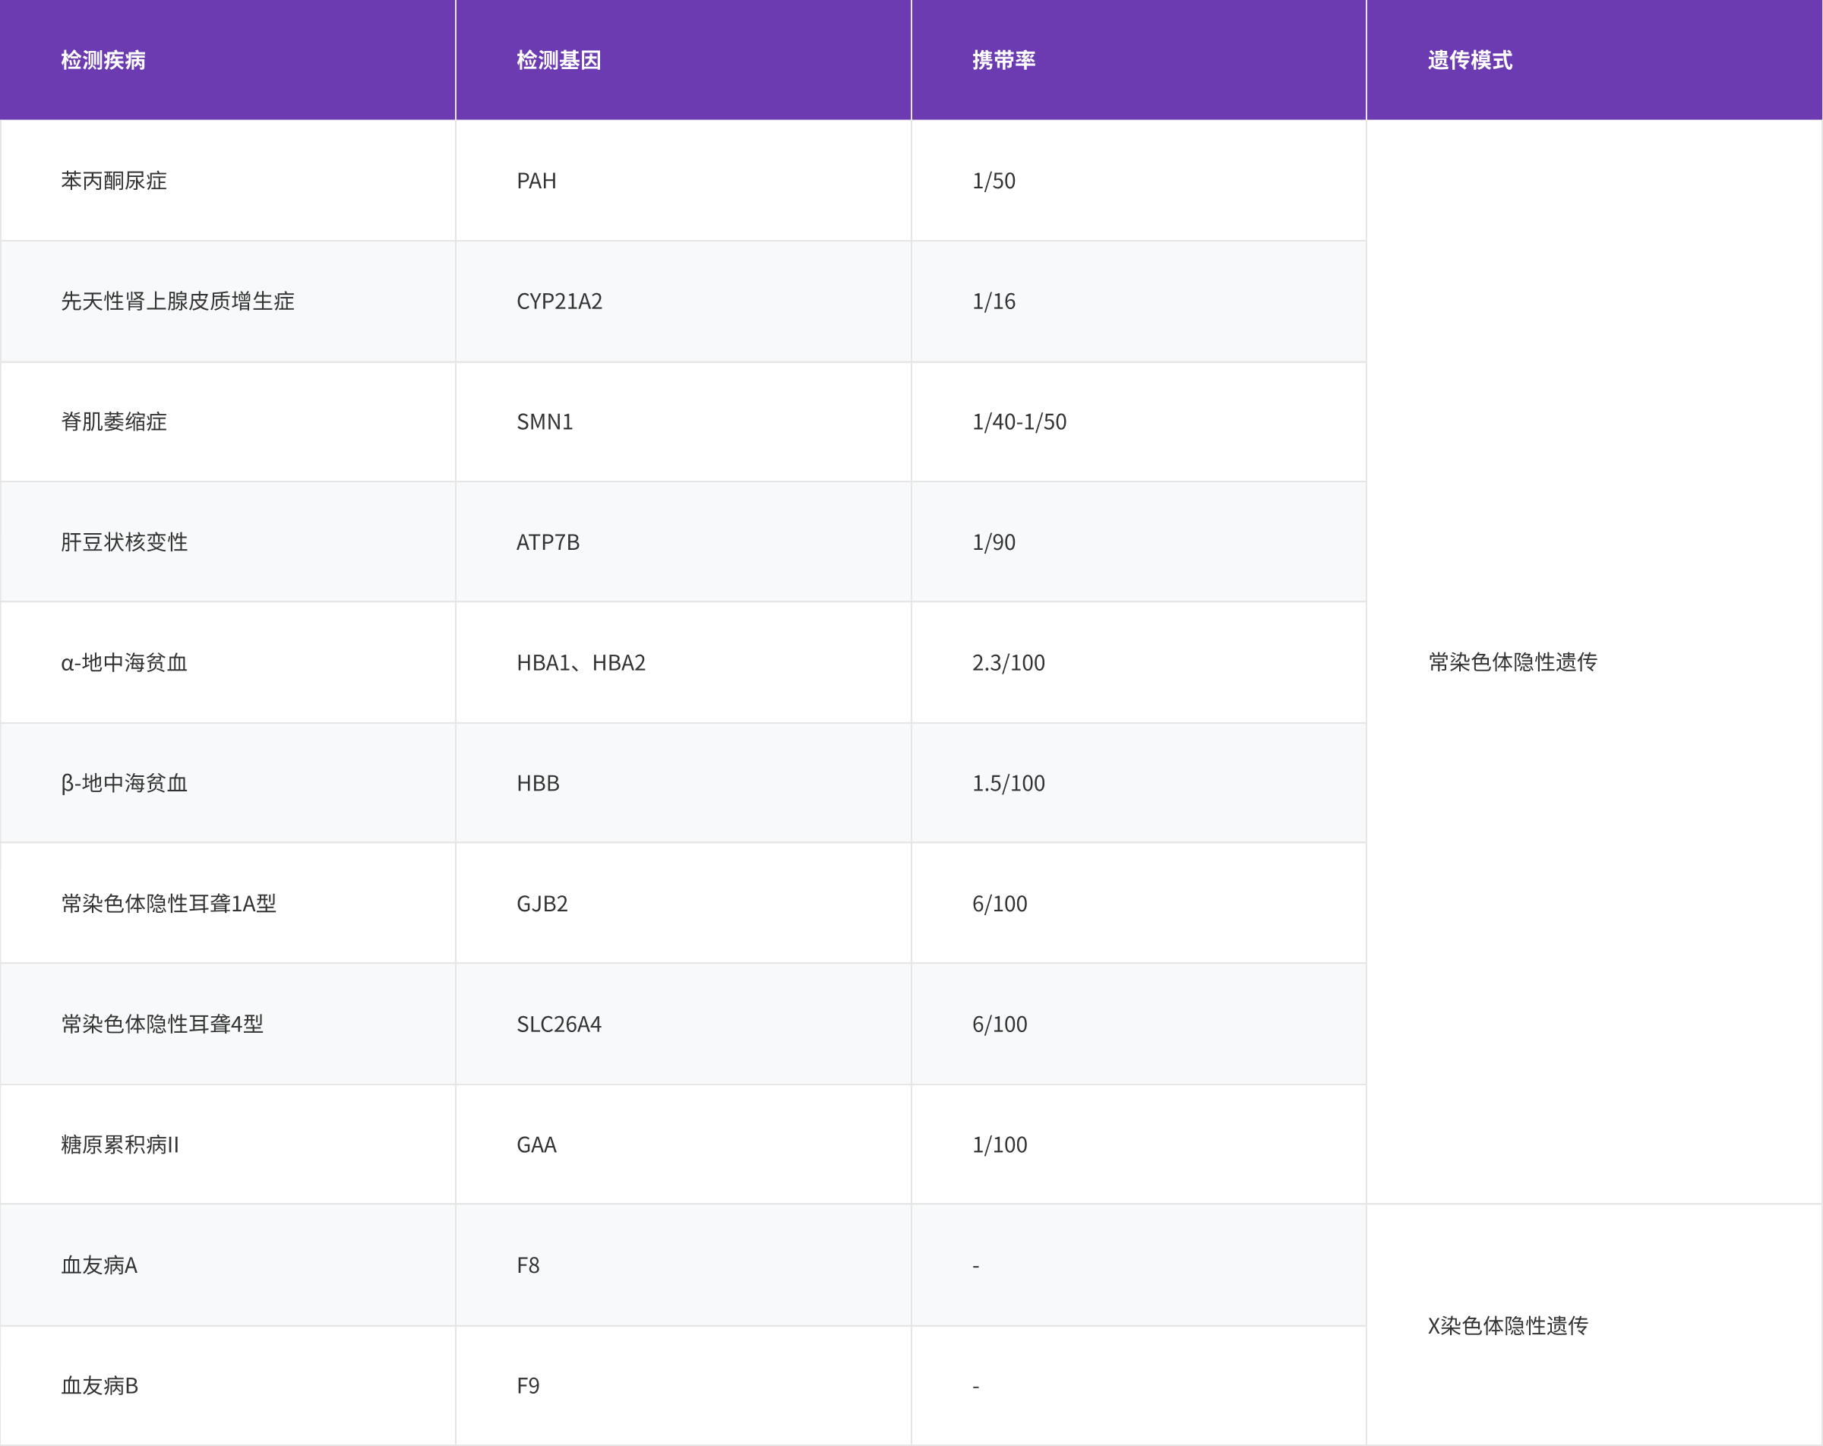Screen dimensions: 1823x1446
Task: Click the F9 gene cell
Action: [528, 1386]
